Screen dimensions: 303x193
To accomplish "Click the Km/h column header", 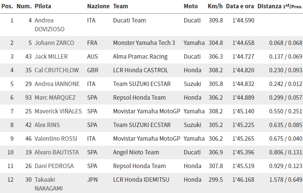I will pos(215,6).
